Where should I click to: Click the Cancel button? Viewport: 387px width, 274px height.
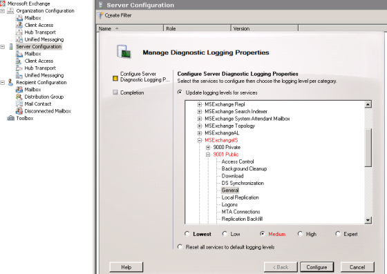(357, 267)
